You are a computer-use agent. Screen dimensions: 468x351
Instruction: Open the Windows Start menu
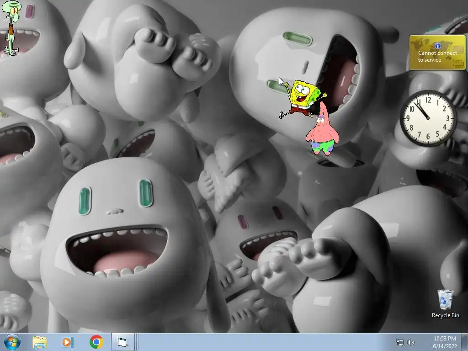pyautogui.click(x=12, y=342)
